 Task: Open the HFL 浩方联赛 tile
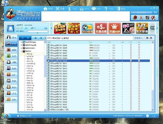click(142, 28)
